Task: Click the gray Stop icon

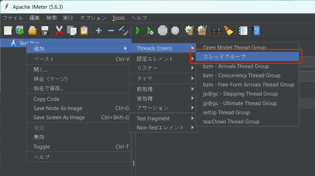Action: coord(162,31)
